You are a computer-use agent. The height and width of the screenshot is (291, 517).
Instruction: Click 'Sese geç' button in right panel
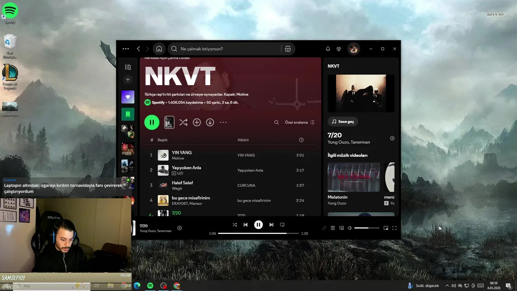click(343, 122)
